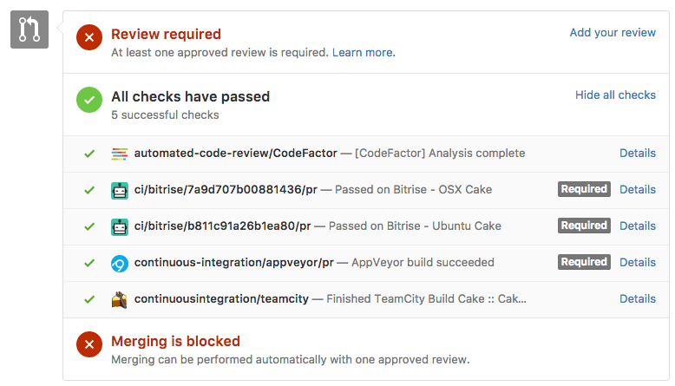
Task: Click the AppVeyor blue circle icon
Action: [x=119, y=264]
